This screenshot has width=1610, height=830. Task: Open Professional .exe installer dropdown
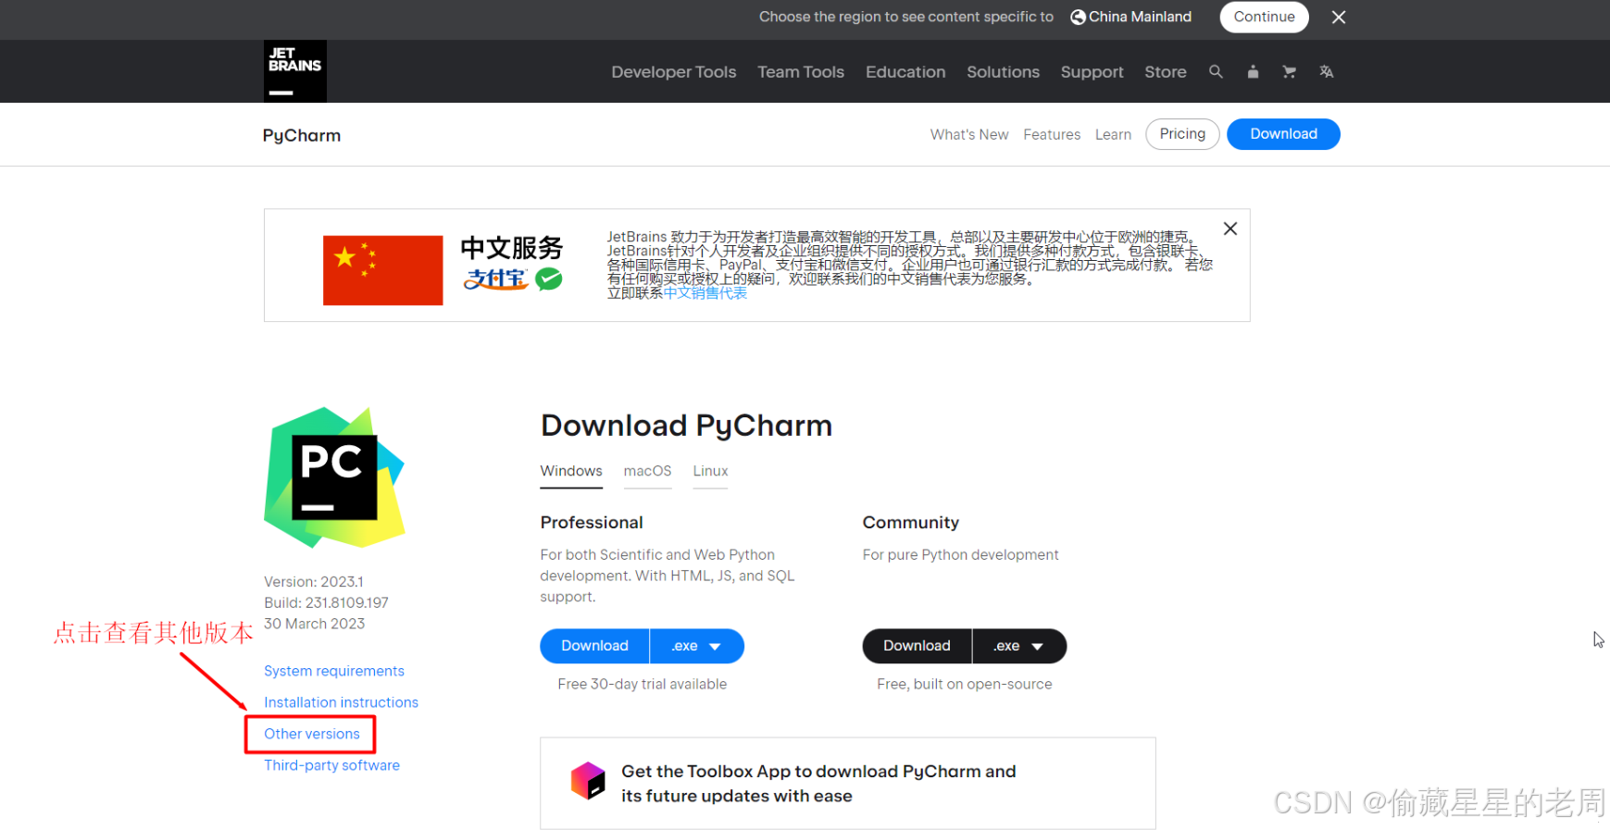pos(697,646)
